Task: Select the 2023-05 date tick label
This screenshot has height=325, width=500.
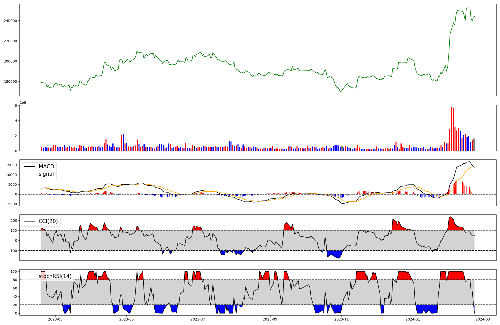Action: 126,319
